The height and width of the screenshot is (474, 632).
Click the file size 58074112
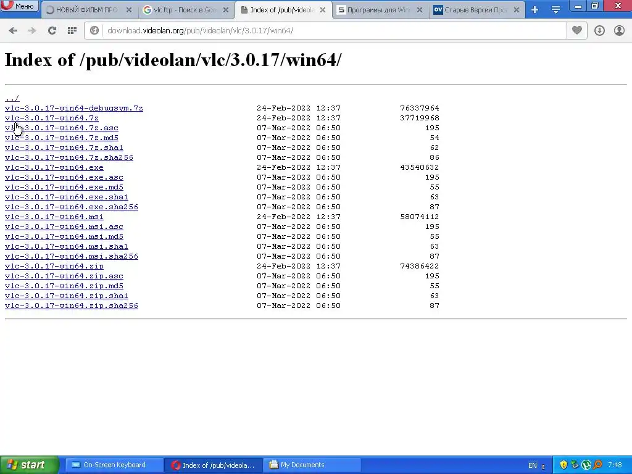point(420,217)
